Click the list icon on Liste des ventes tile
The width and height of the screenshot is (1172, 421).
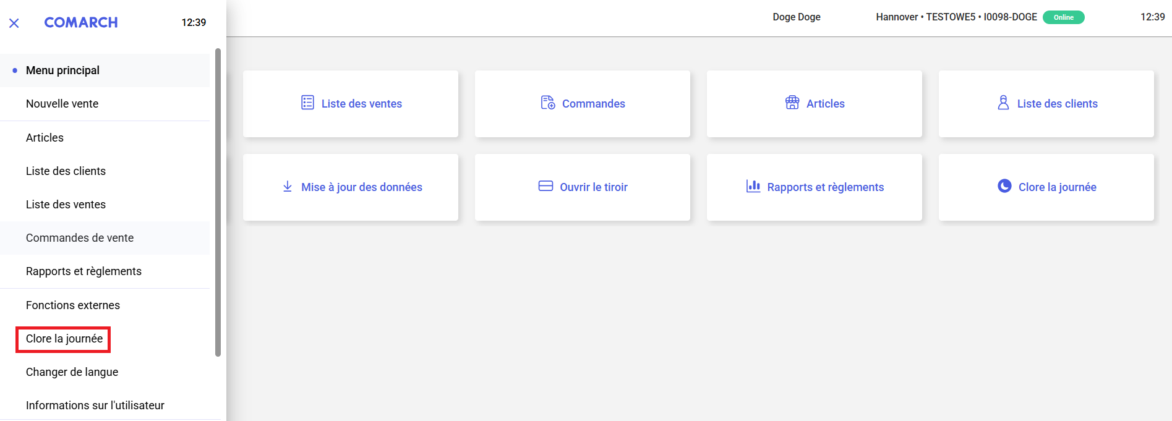[307, 103]
